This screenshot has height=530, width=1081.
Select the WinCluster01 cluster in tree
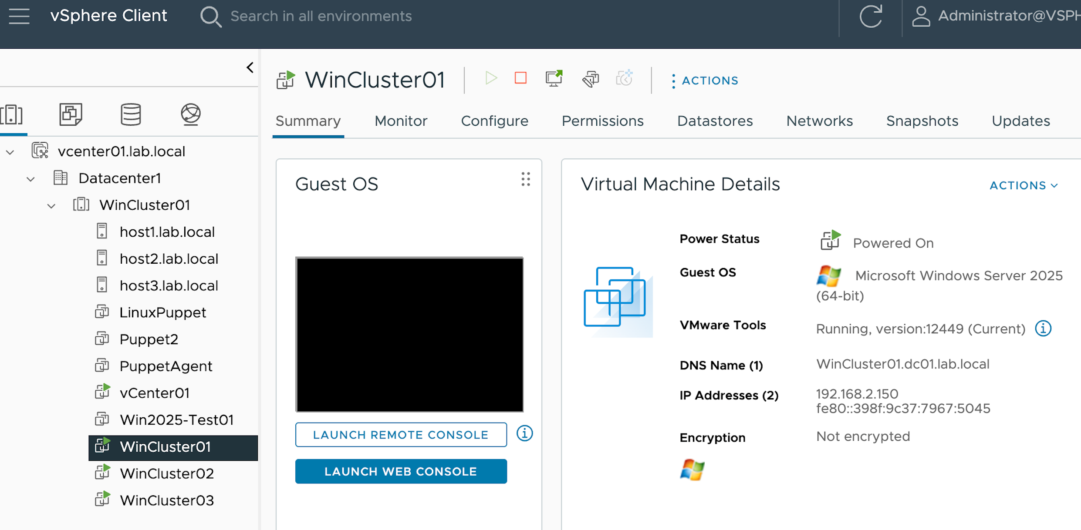tap(144, 205)
